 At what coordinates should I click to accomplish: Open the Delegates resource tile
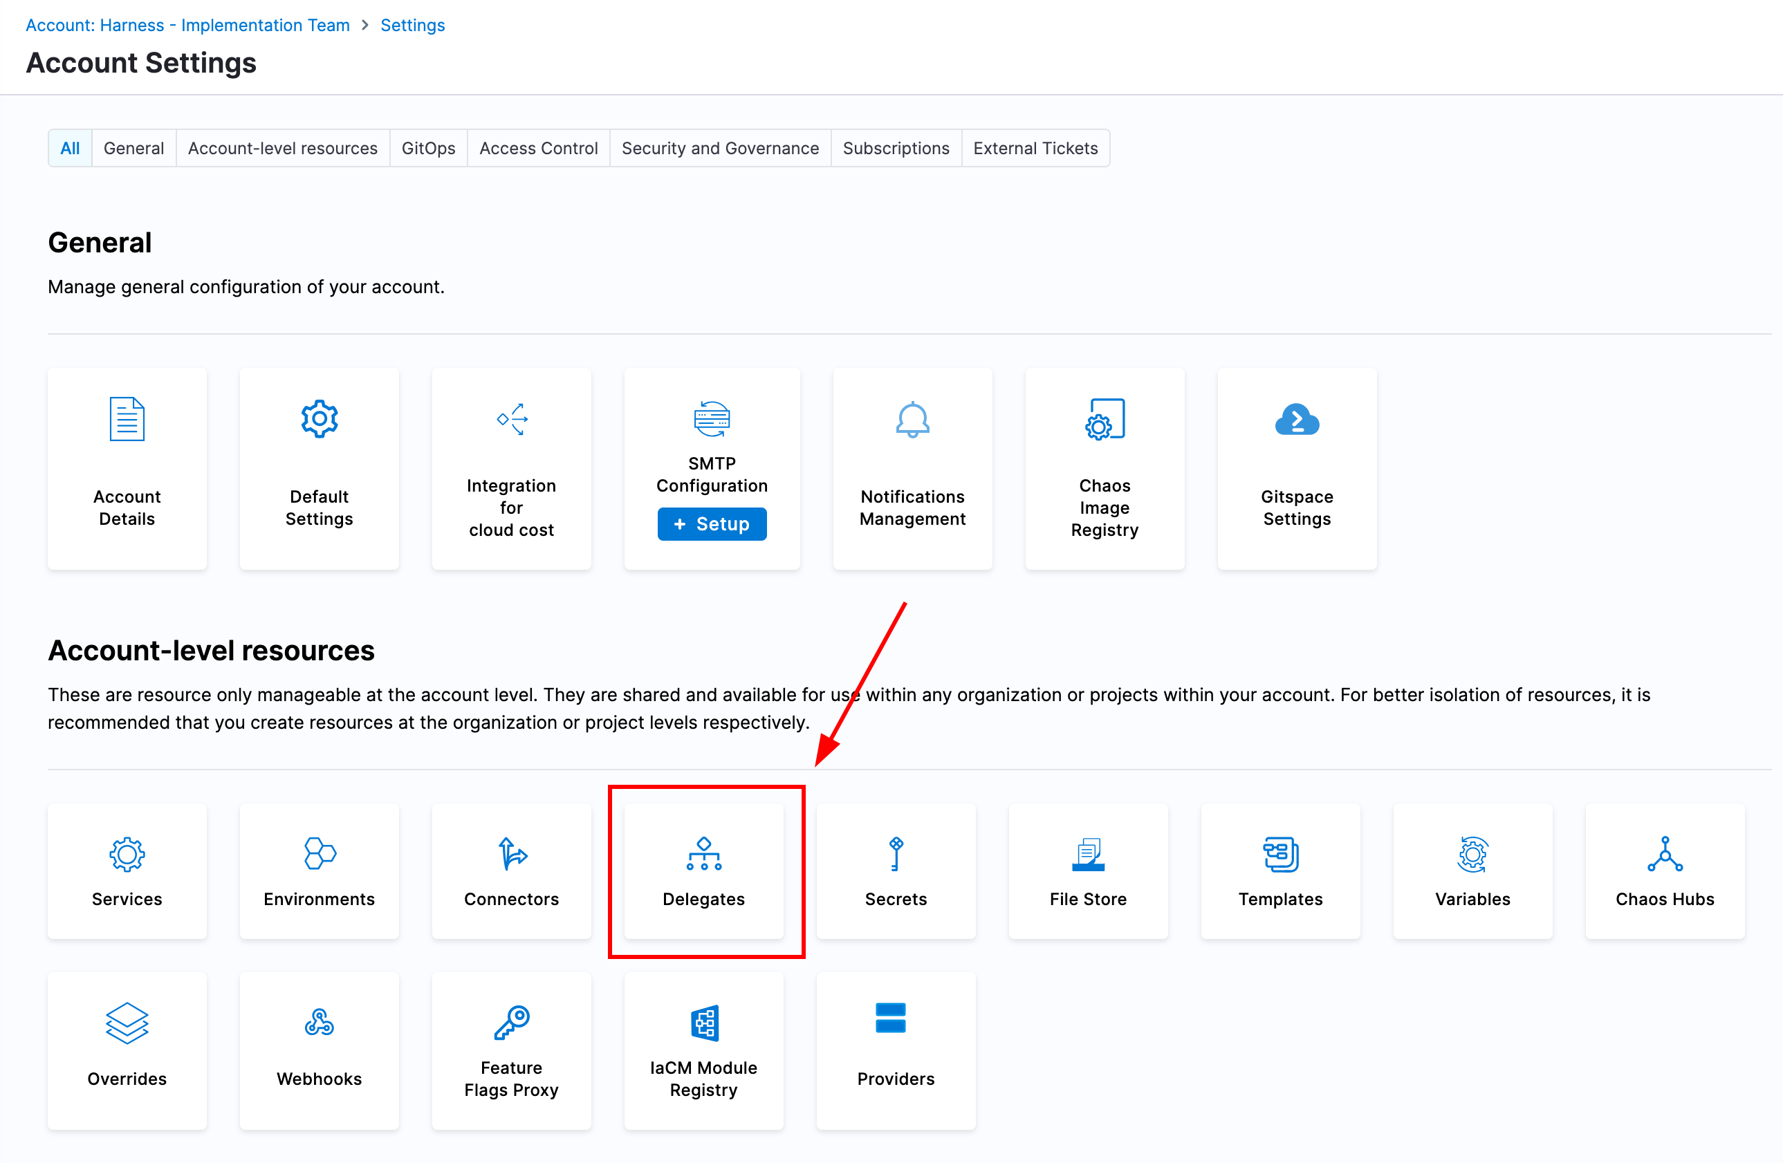pos(703,871)
